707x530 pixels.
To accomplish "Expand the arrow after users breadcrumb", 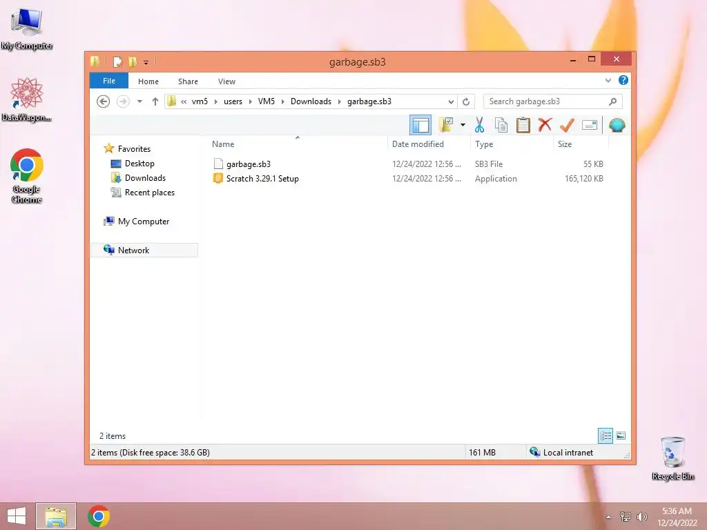I will (x=250, y=101).
